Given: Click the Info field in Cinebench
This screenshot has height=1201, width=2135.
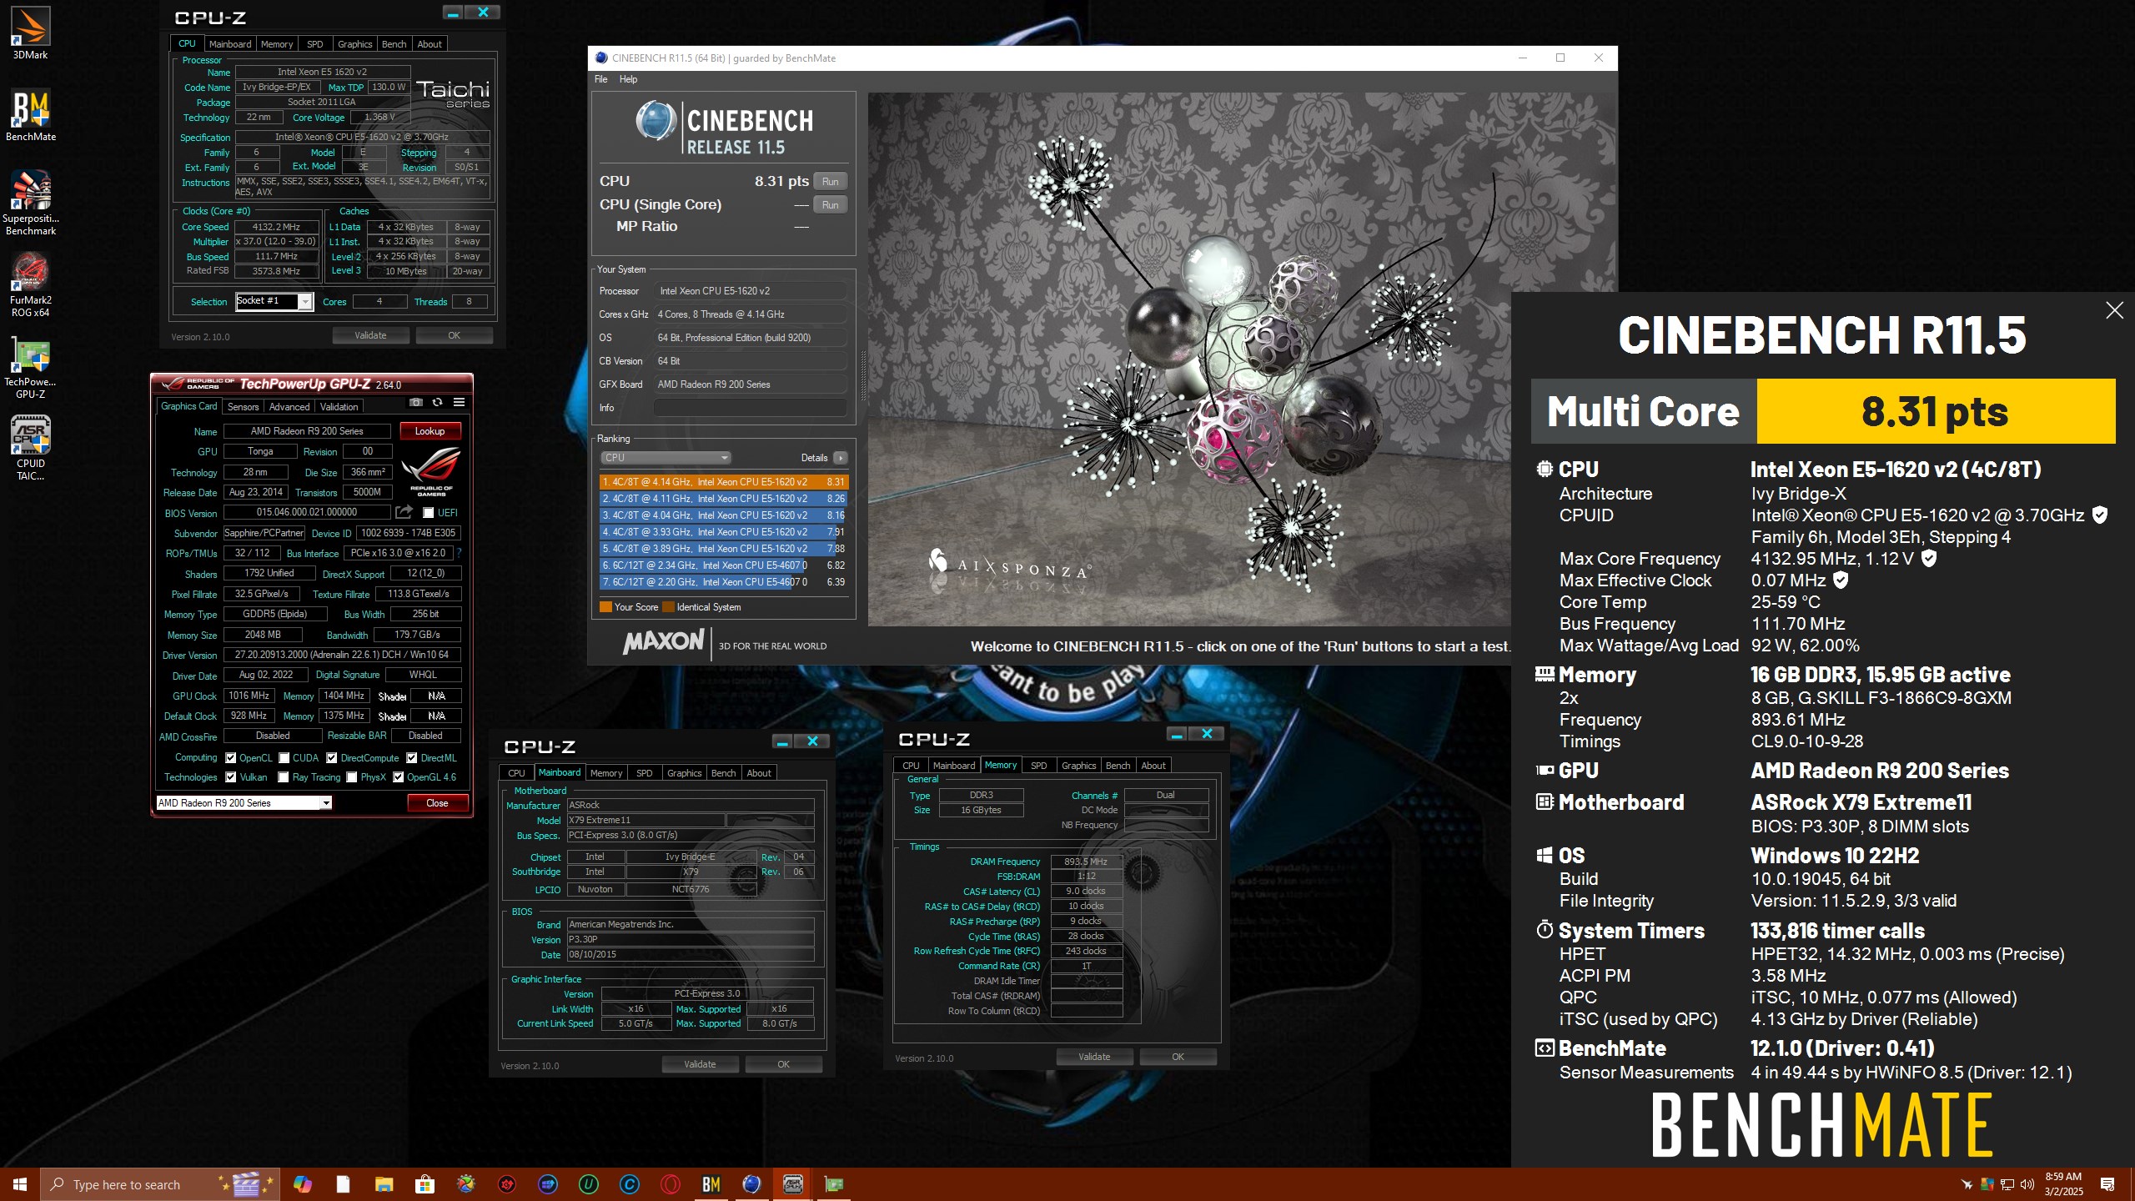Looking at the screenshot, I should click(x=751, y=408).
